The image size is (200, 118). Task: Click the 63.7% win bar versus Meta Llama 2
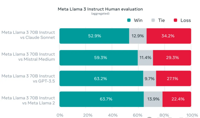[x=102, y=99]
